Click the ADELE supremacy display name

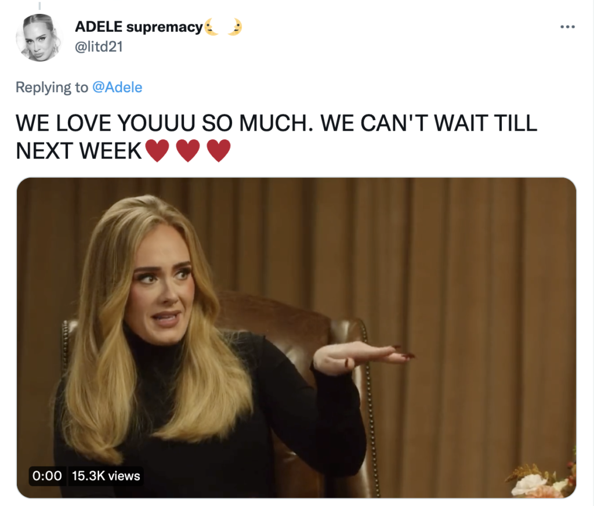139,27
